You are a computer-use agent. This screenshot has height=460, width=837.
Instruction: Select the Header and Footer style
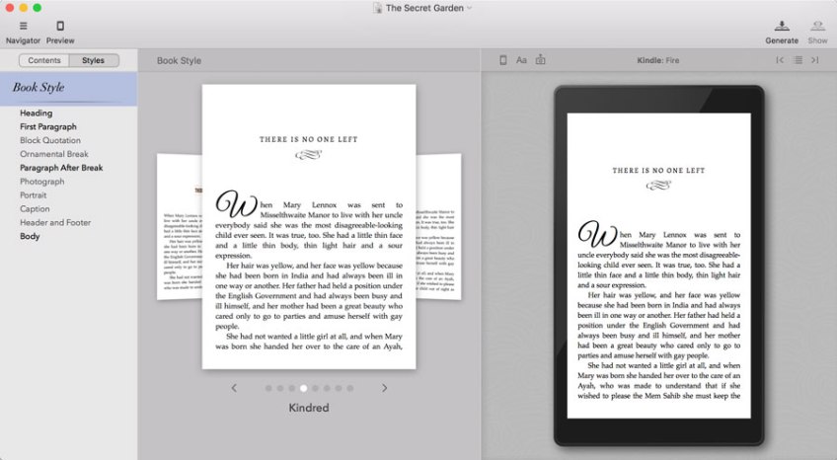tap(57, 222)
